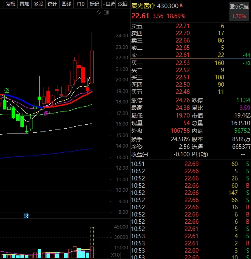Viewport: 251px width, 259px height.
Task: Click the 换手 value 24.58%
Action: (x=180, y=139)
